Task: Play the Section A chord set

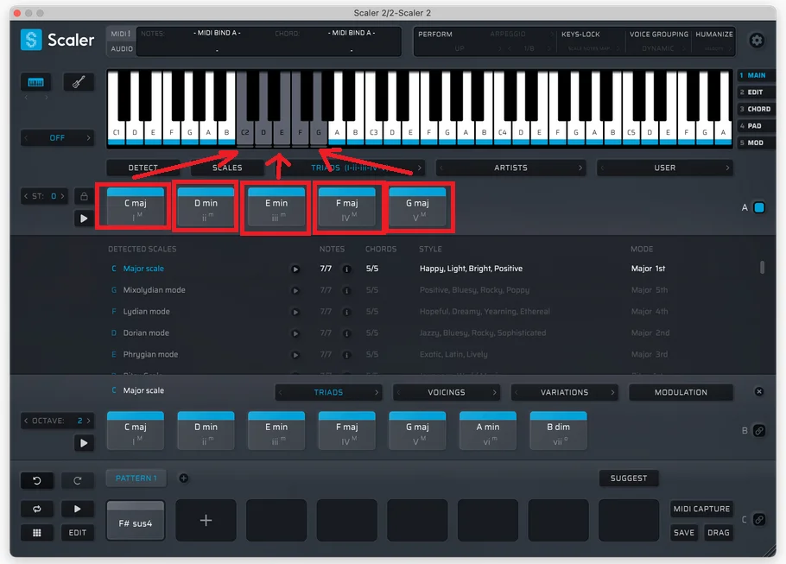Action: click(x=84, y=218)
